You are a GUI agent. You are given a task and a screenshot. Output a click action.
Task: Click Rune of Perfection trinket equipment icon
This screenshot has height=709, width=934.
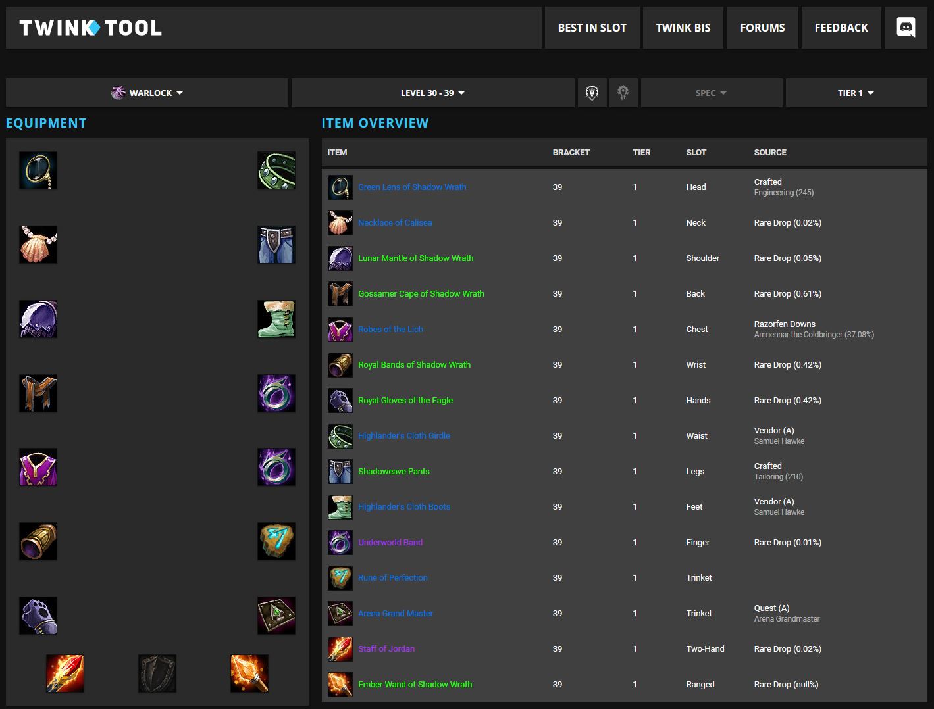276,541
